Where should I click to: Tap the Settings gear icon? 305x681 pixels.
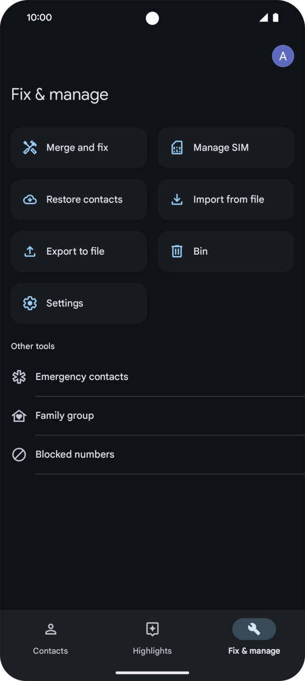pos(30,303)
